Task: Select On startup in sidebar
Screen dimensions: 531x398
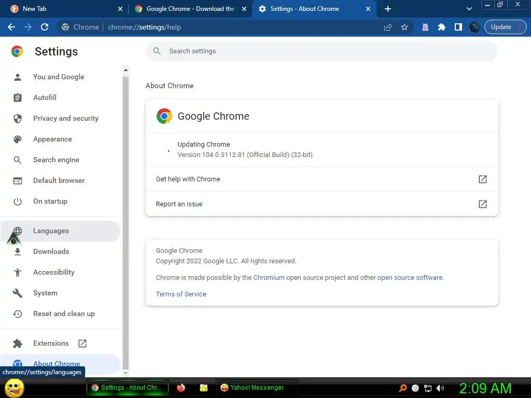Action: [x=60, y=201]
